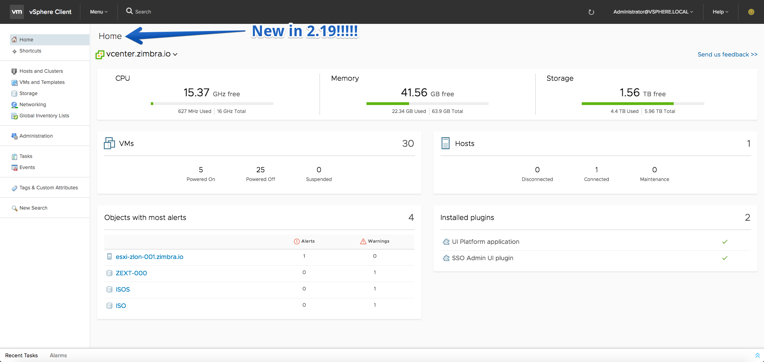Click the SSO Admin UI plugin green checkmark
The image size is (764, 362).
[725, 258]
